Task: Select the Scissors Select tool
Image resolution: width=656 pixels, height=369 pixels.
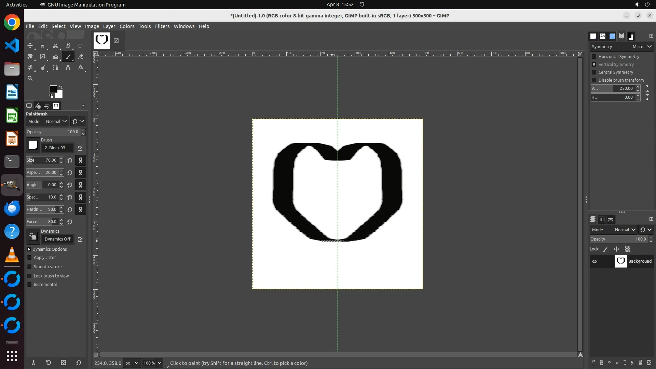Action: click(x=55, y=45)
